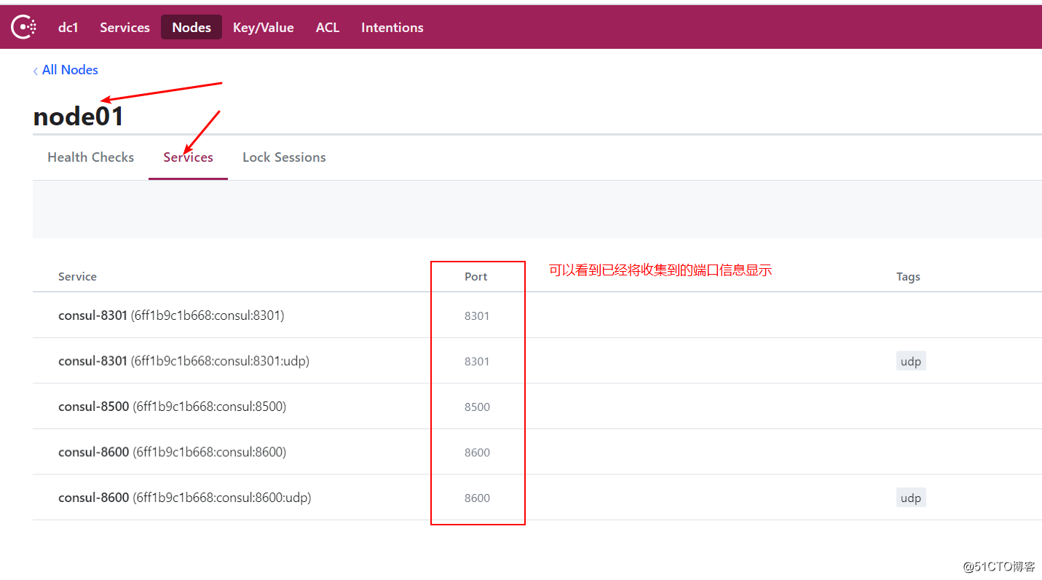
Task: Click port 8600 in the consul:8600:udp row
Action: pos(477,498)
